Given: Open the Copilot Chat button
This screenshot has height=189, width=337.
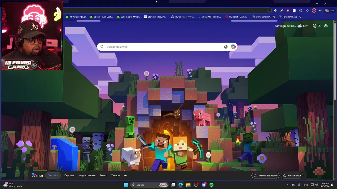Looking at the screenshot, I should [330, 10].
